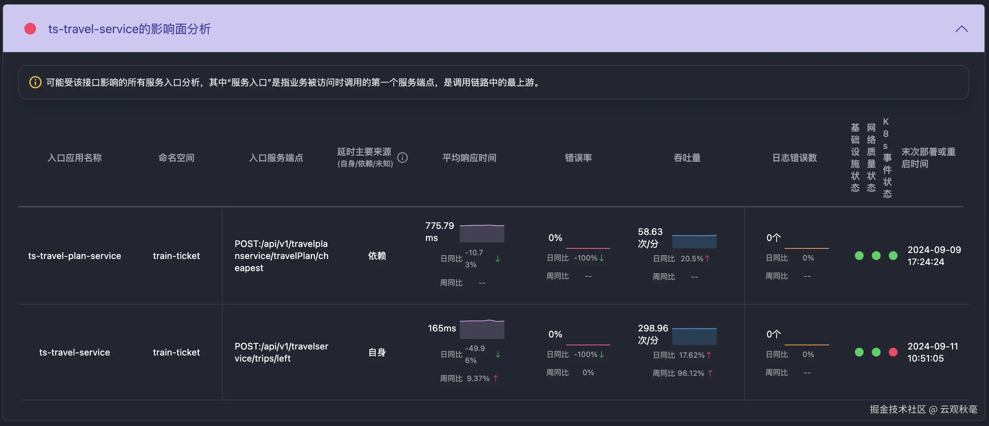Click green infrastructure status dot for ts-travel-plan-service
The image size is (989, 426).
(x=859, y=256)
